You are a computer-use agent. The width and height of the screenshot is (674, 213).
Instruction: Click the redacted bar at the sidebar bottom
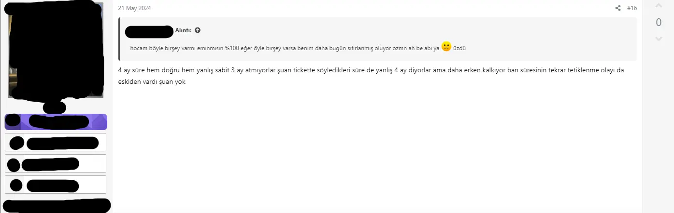[x=56, y=206]
